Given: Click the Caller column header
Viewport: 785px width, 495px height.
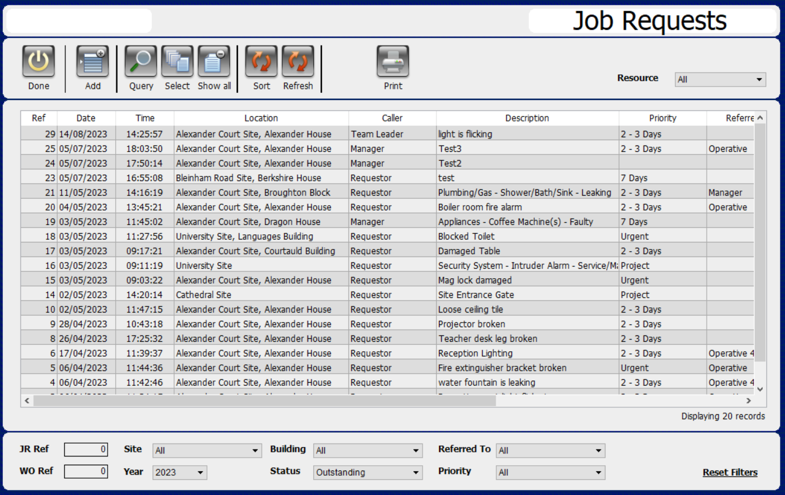Looking at the screenshot, I should [x=392, y=118].
